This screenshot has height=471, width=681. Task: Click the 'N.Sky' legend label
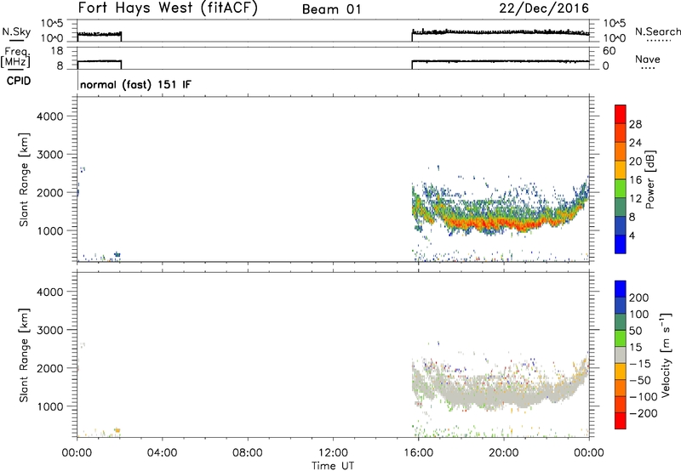[x=16, y=31]
